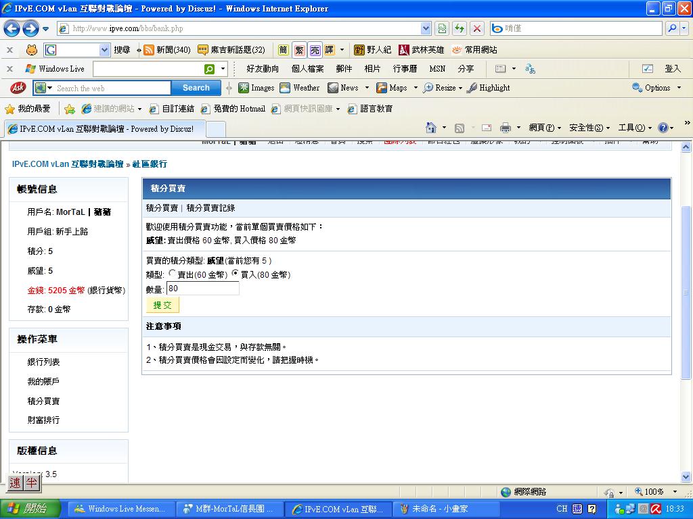Click the Windows 開始 Start button
The image size is (693, 519).
pos(27,509)
